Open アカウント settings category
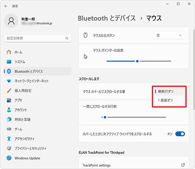 (x=38, y=110)
